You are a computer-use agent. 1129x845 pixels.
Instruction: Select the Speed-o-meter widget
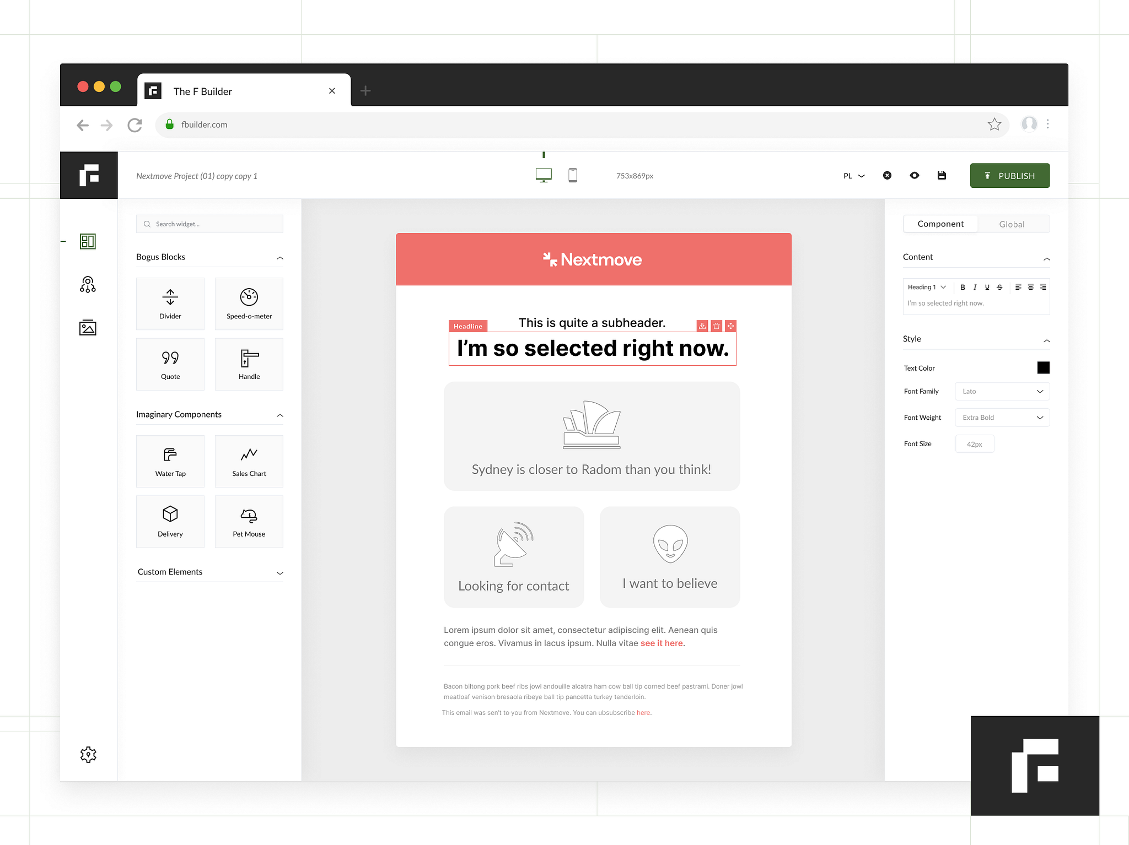click(x=249, y=304)
